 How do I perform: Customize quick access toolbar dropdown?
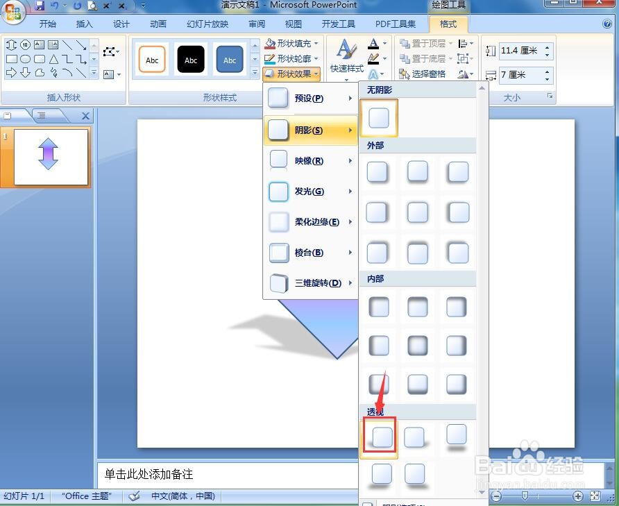143,6
